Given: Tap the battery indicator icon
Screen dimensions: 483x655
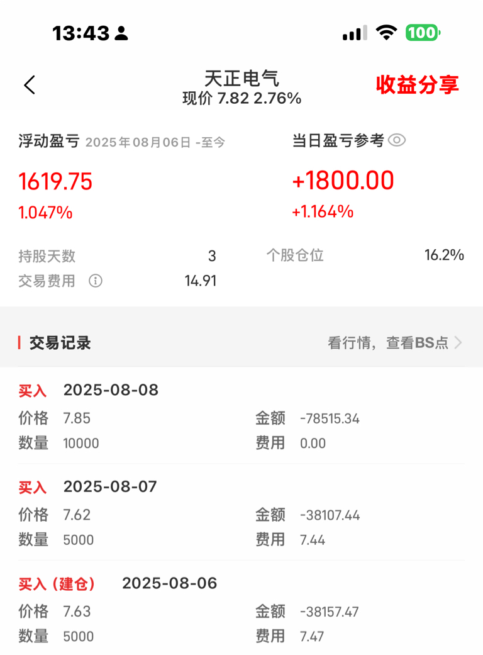Looking at the screenshot, I should pyautogui.click(x=423, y=33).
